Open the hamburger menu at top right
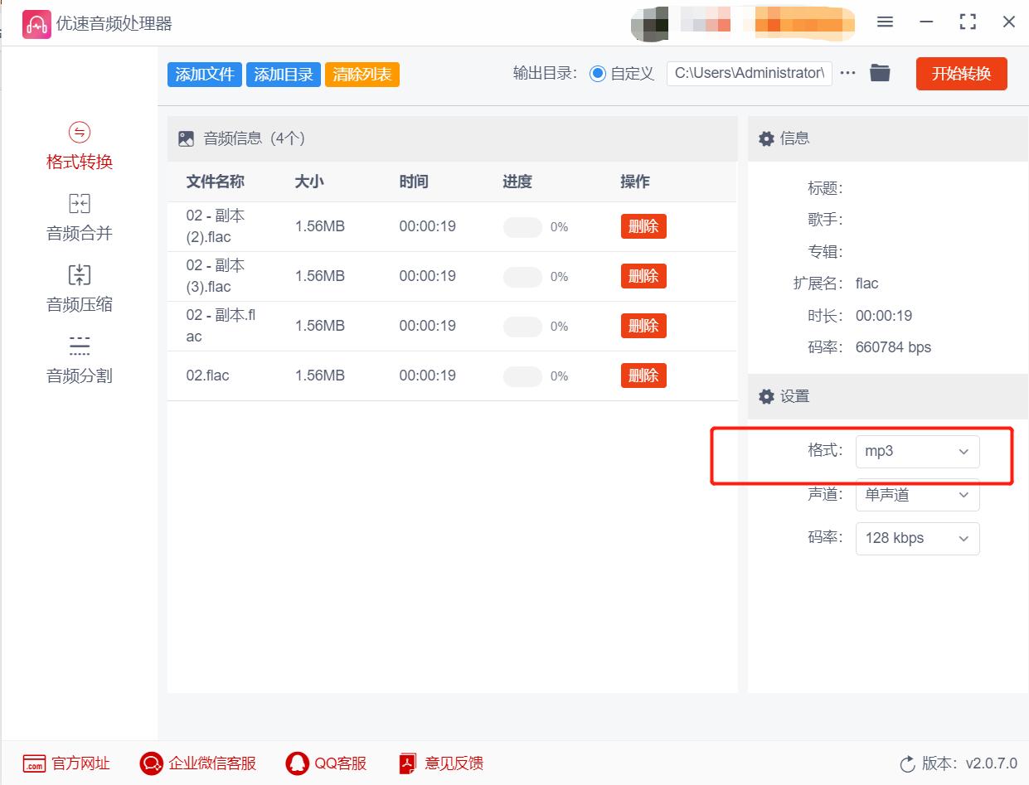 click(x=885, y=22)
